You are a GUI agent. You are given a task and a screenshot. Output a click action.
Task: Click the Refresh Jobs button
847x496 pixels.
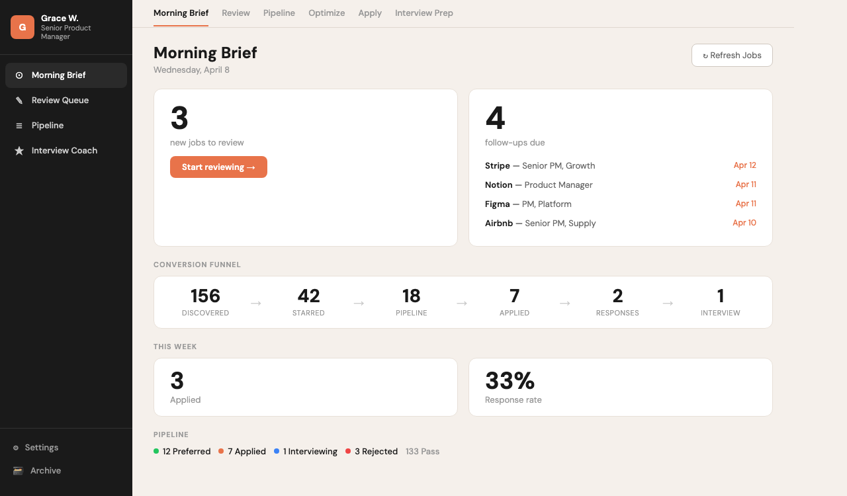click(x=732, y=55)
